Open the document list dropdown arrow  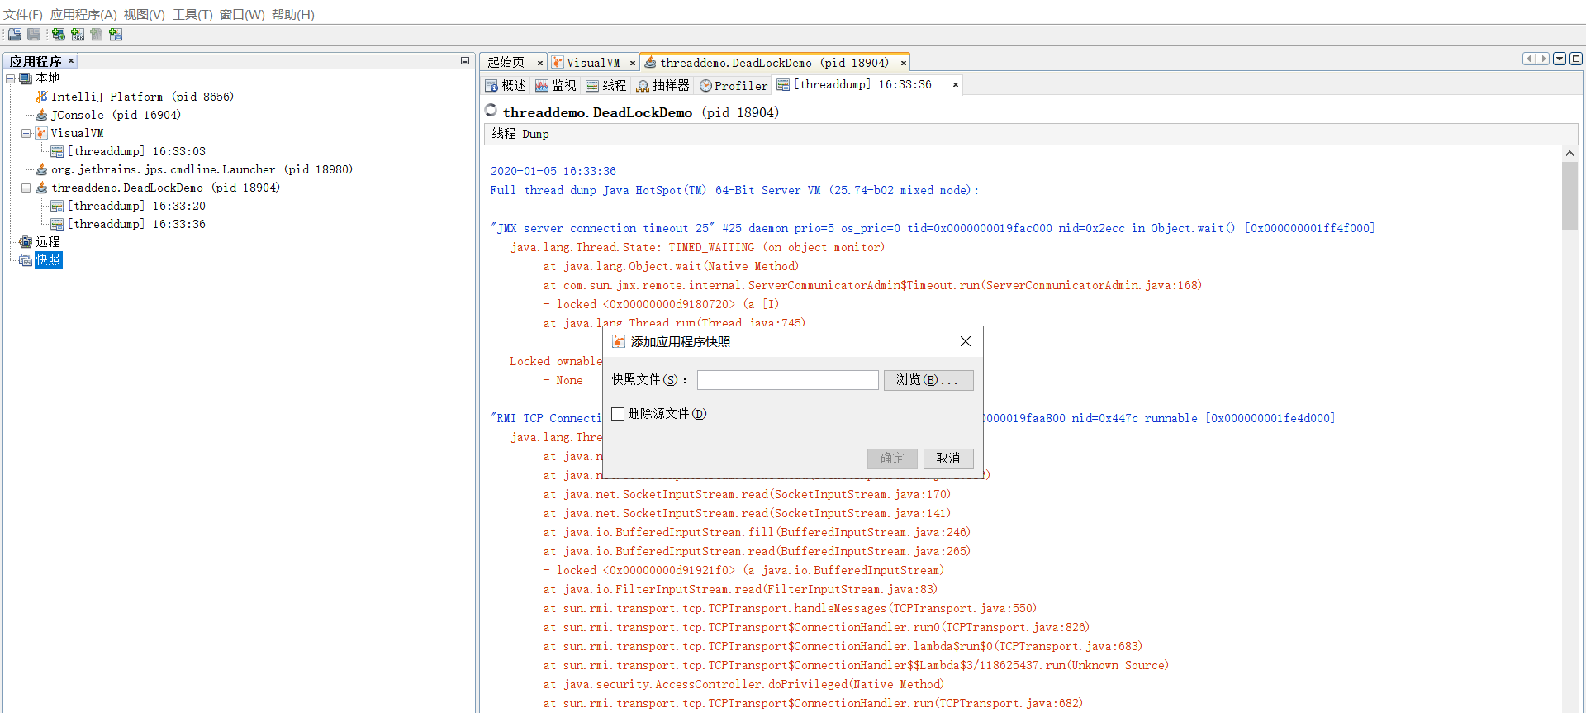click(x=1560, y=59)
